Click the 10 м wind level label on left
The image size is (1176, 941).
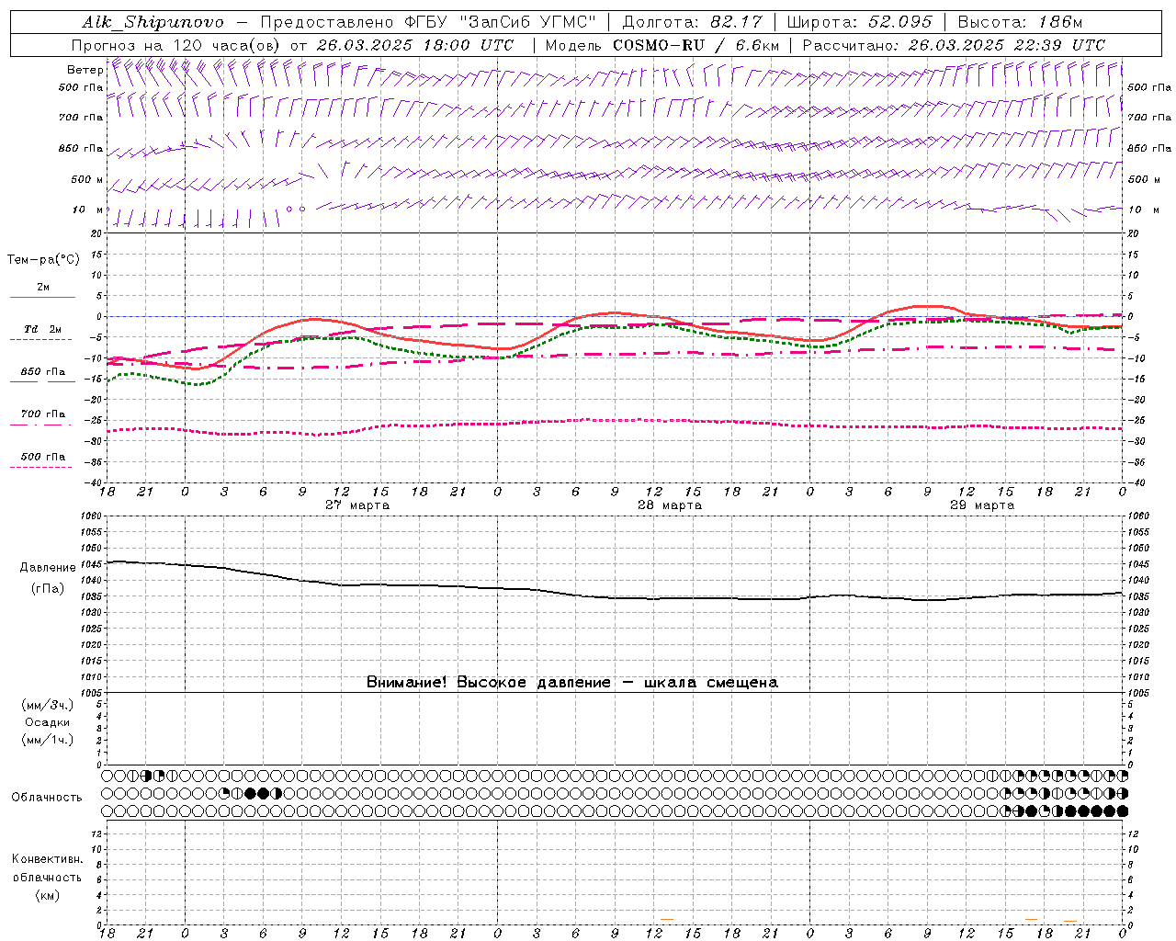[x=87, y=210]
